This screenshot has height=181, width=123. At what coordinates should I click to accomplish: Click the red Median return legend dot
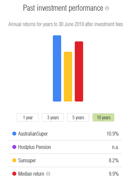[x=14, y=174]
